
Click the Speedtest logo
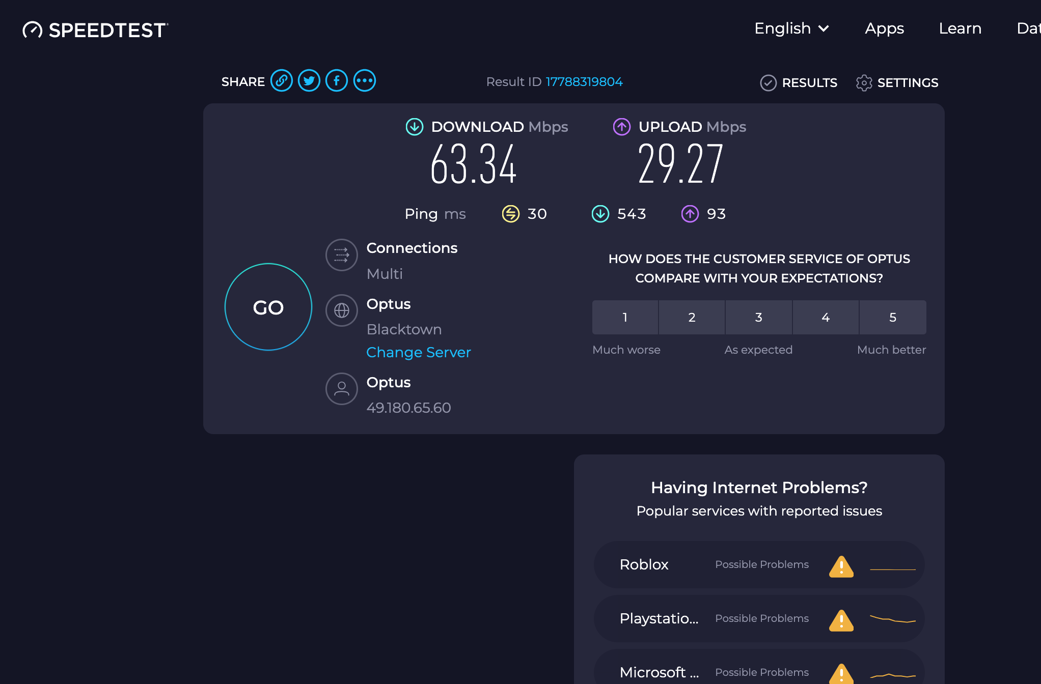[95, 30]
